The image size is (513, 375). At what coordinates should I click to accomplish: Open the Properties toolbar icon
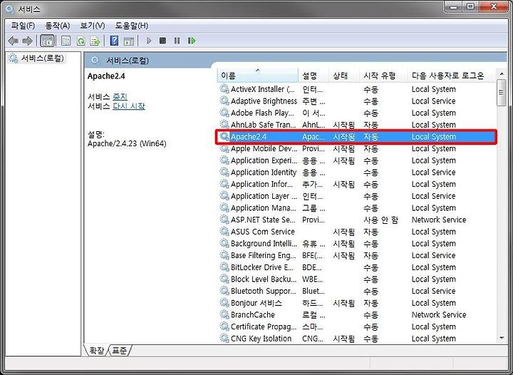66,41
